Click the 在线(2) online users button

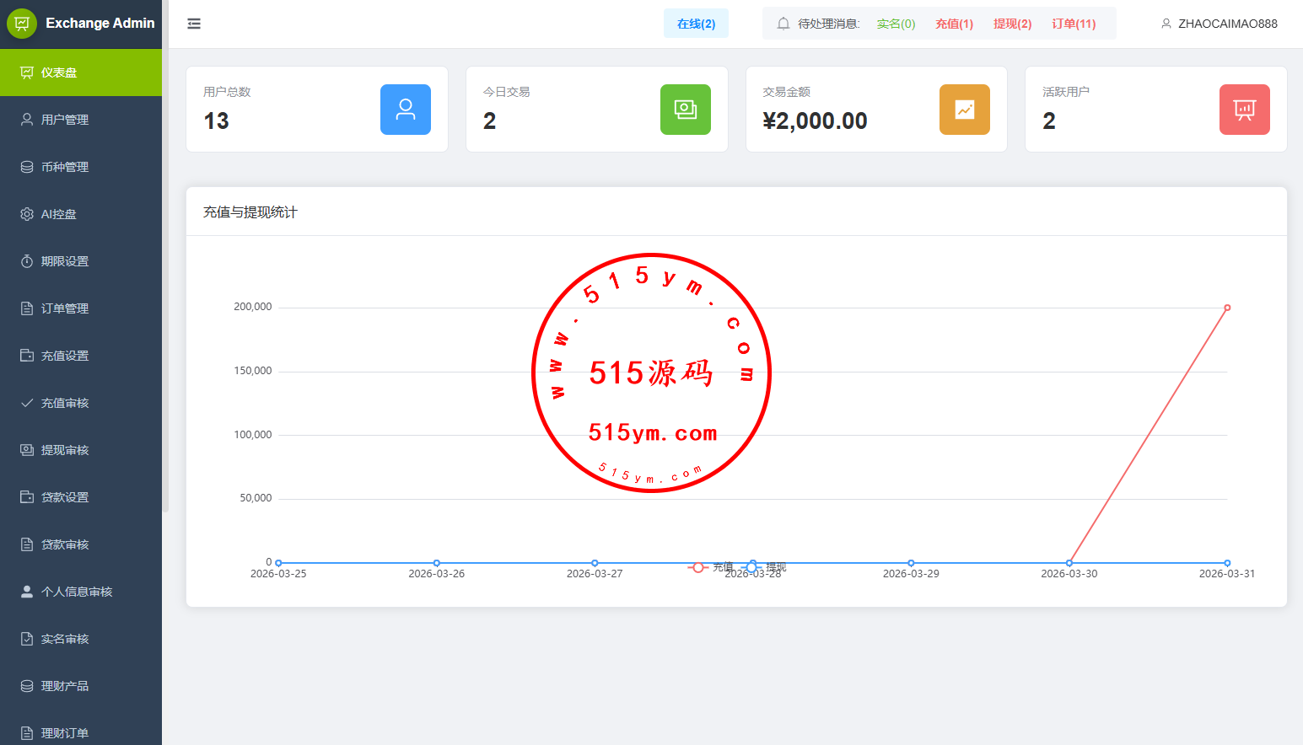[696, 24]
